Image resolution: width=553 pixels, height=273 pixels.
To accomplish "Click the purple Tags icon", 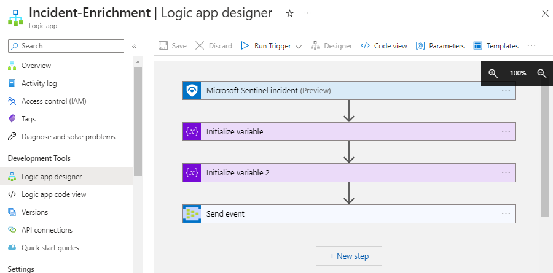I will [x=12, y=119].
